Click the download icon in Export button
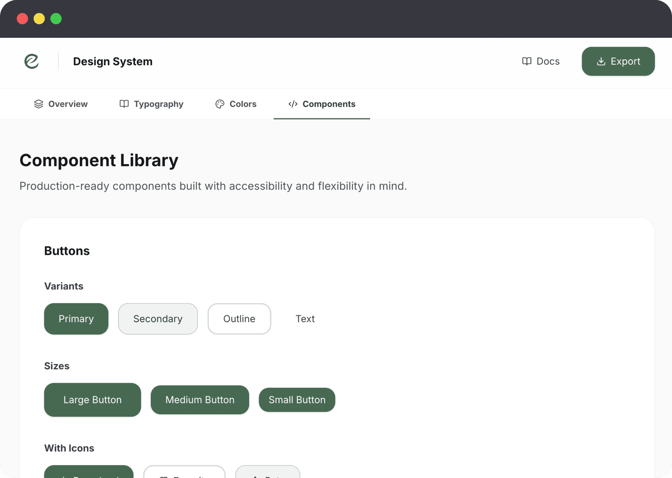This screenshot has width=672, height=478. pos(601,61)
